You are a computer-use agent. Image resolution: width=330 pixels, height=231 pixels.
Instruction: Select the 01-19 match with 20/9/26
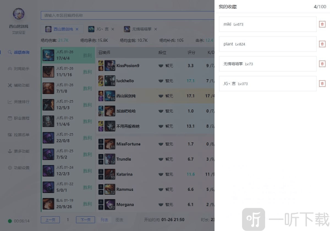68,204
